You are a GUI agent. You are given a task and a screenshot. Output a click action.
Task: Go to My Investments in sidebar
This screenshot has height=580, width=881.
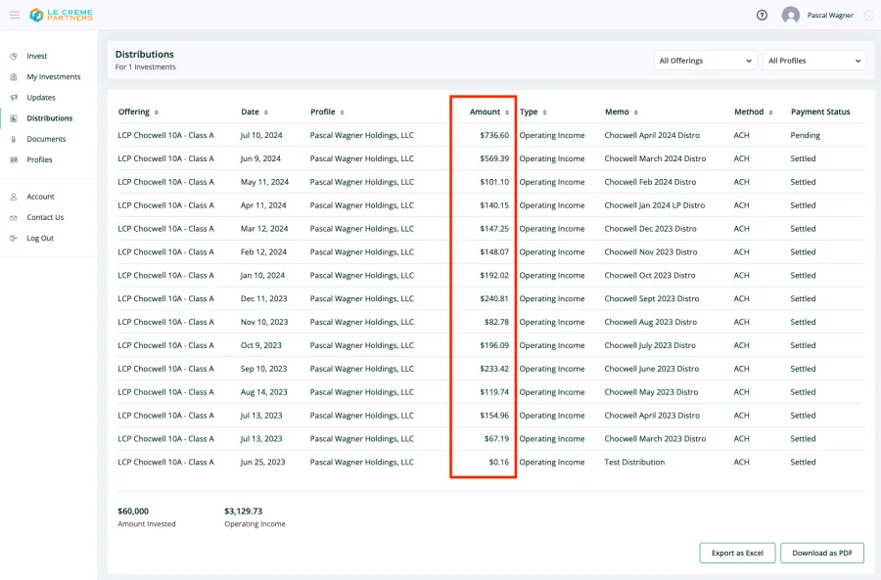pos(54,77)
